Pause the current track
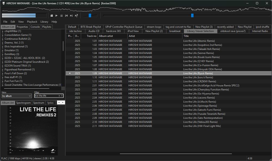Viewport: 272px width, 161px height. pyautogui.click(x=61, y=16)
